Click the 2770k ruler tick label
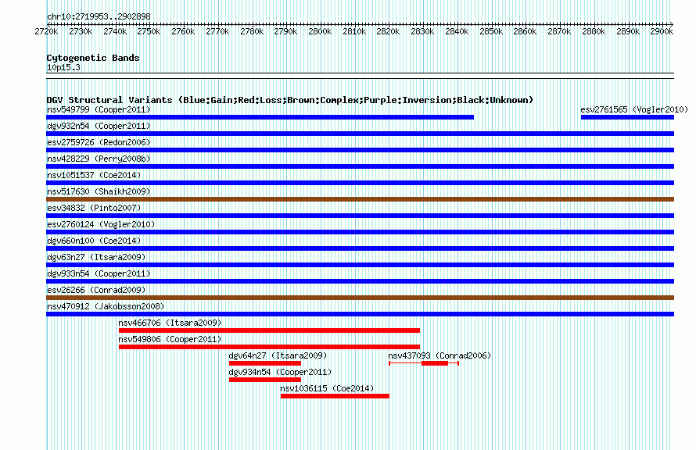This screenshot has width=696, height=450. [217, 31]
